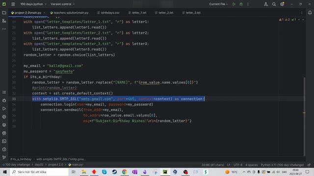This screenshot has height=176, width=314.
Task: Click day32 in navigation breadcrumb
Action: pos(39,165)
